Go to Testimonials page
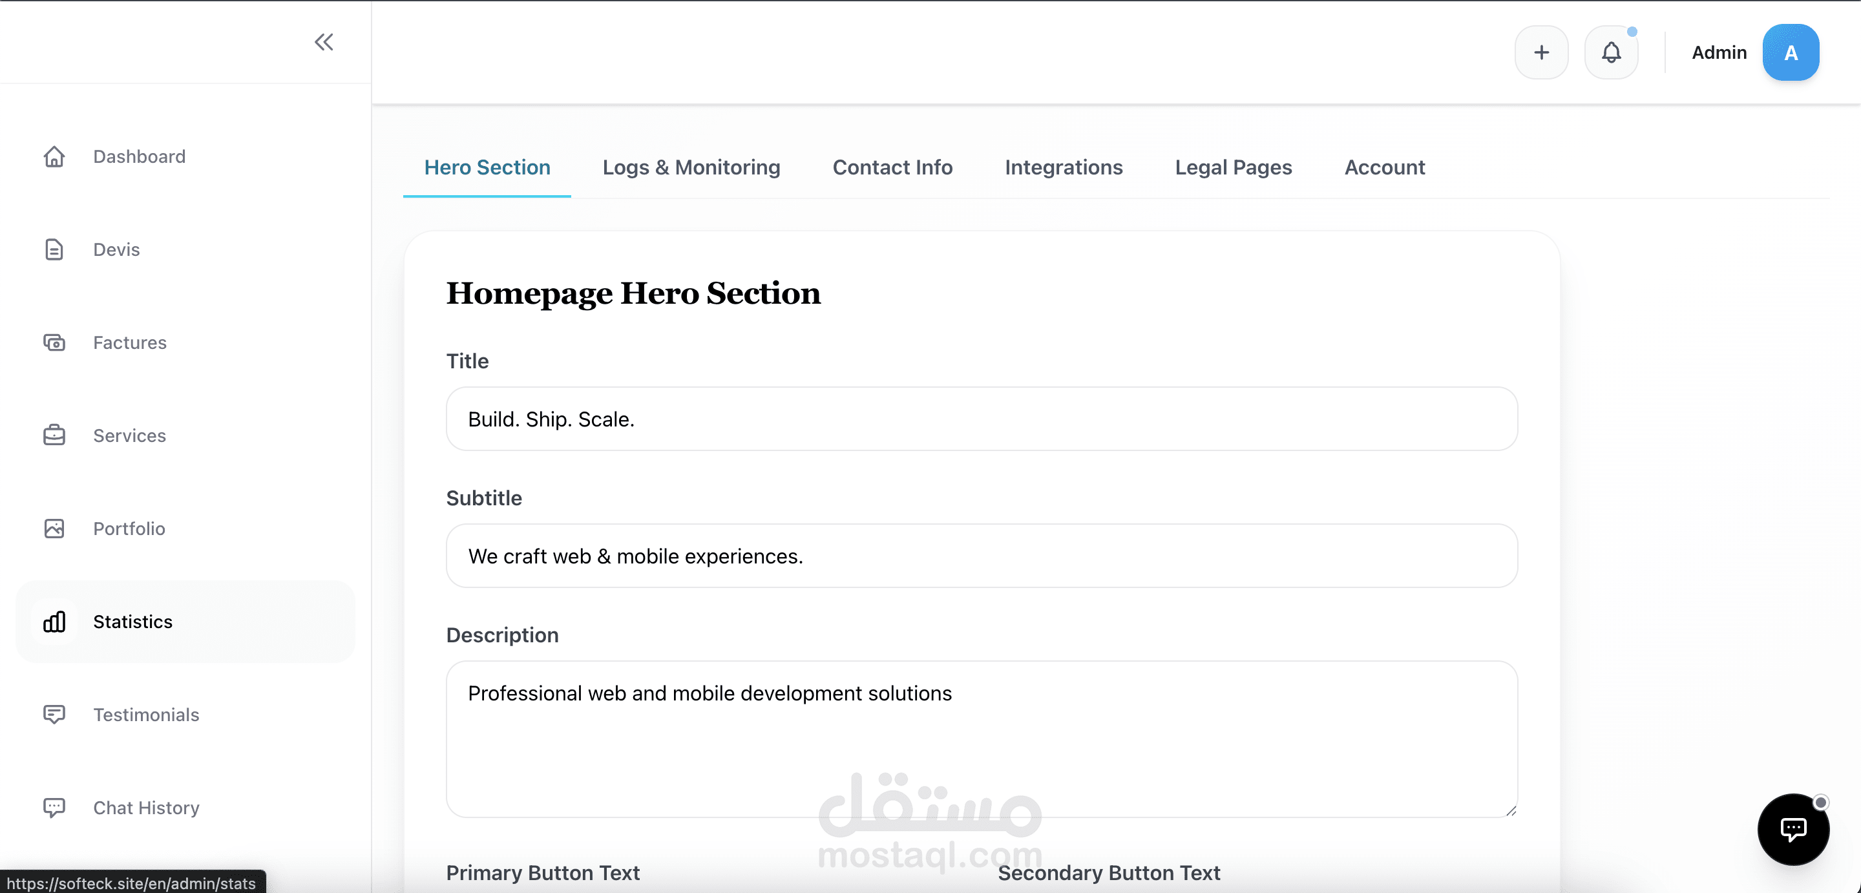Screen dimensions: 1861x893 146,715
